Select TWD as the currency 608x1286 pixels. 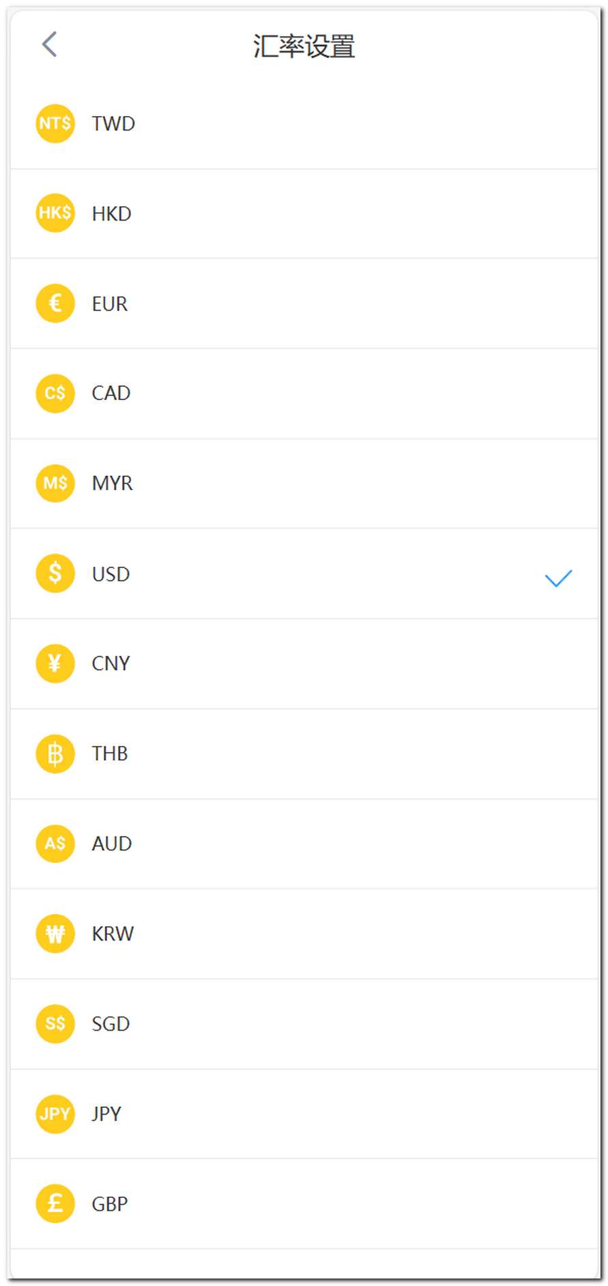113,124
